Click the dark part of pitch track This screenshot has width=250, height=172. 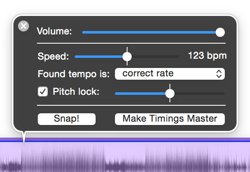click(x=200, y=94)
